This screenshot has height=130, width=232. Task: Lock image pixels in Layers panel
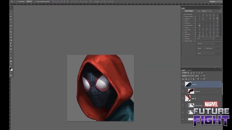[188, 79]
